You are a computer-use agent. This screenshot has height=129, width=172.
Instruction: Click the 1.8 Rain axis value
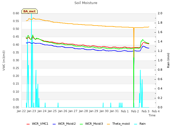tap(160, 23)
